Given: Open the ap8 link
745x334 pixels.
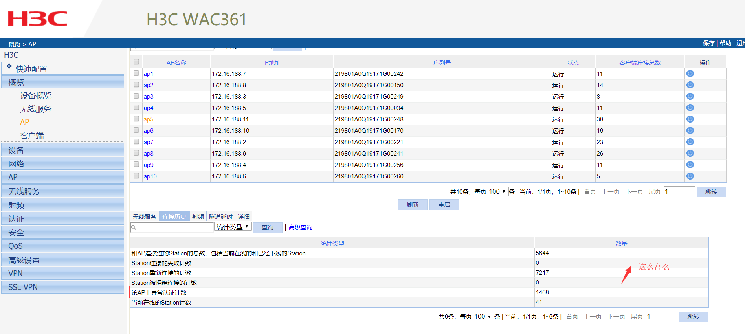Looking at the screenshot, I should 149,154.
